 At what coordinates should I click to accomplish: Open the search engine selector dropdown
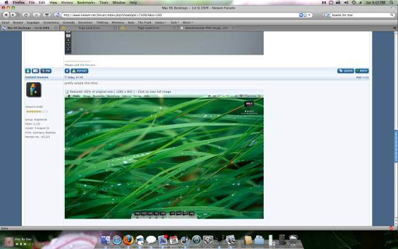[326, 15]
